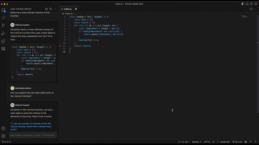Select index.js in the breadcrumb
Image resolution: width=259 pixels, height=145 pixels.
(68, 14)
